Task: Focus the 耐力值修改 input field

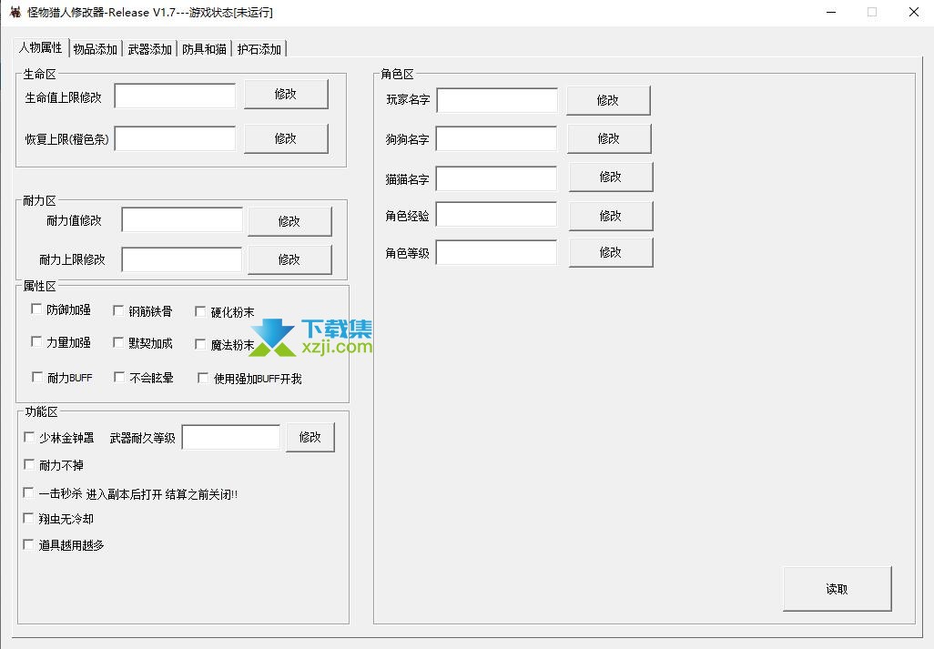Action: [182, 220]
